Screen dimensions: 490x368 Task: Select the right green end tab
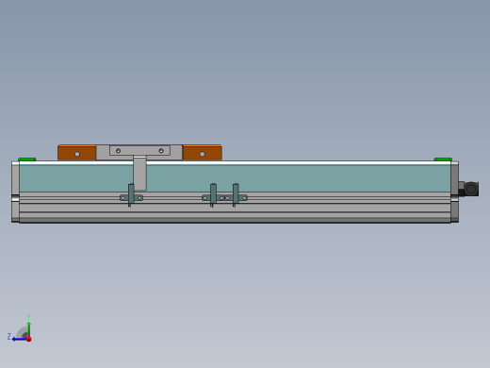[443, 159]
